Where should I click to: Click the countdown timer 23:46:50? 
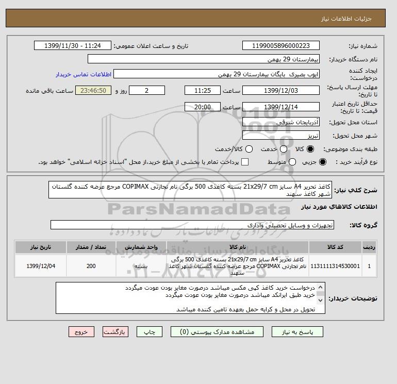(93, 90)
